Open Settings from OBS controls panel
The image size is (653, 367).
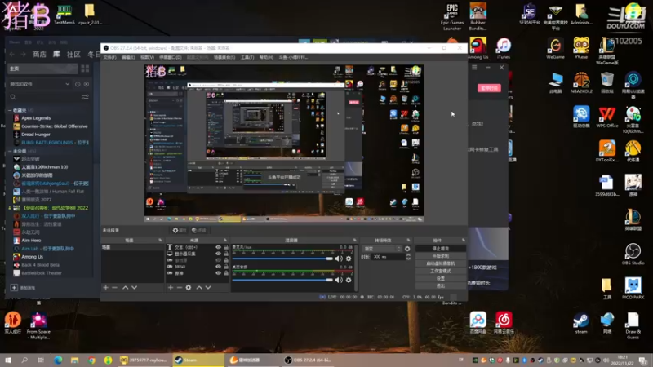pyautogui.click(x=441, y=278)
